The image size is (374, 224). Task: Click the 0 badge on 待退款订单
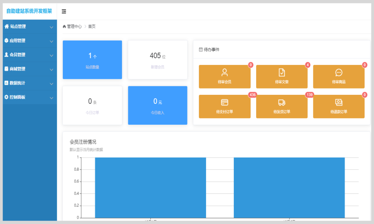(x=364, y=95)
